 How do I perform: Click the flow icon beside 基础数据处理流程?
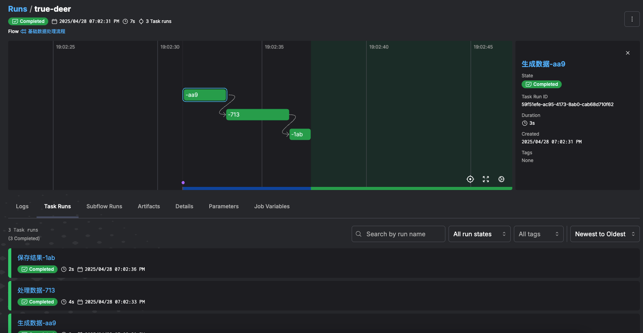[23, 31]
